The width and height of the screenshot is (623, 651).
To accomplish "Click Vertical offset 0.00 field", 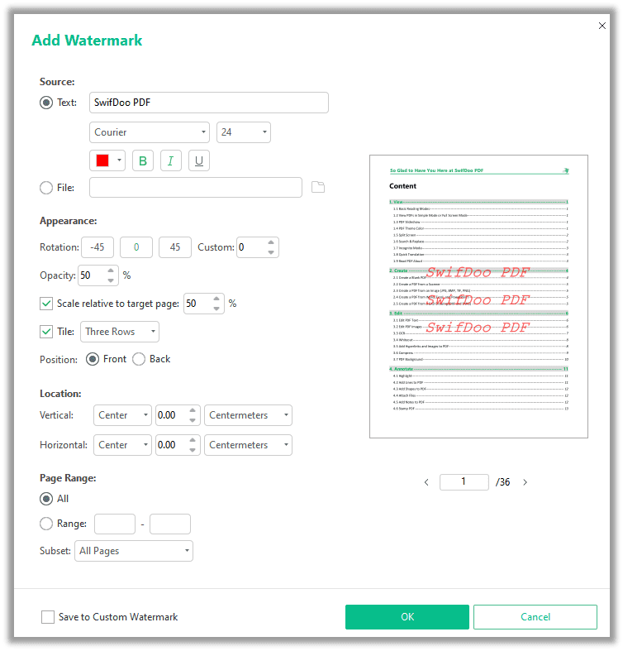I will coord(172,415).
